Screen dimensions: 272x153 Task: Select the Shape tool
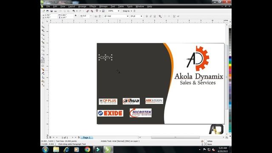point(42,27)
